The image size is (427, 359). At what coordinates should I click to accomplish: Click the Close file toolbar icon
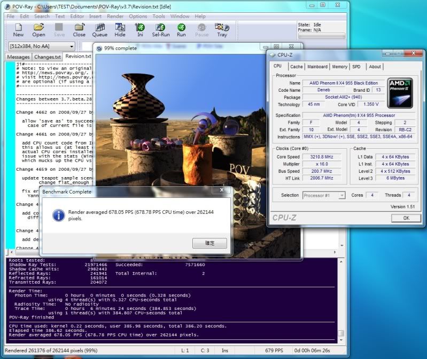(79, 30)
